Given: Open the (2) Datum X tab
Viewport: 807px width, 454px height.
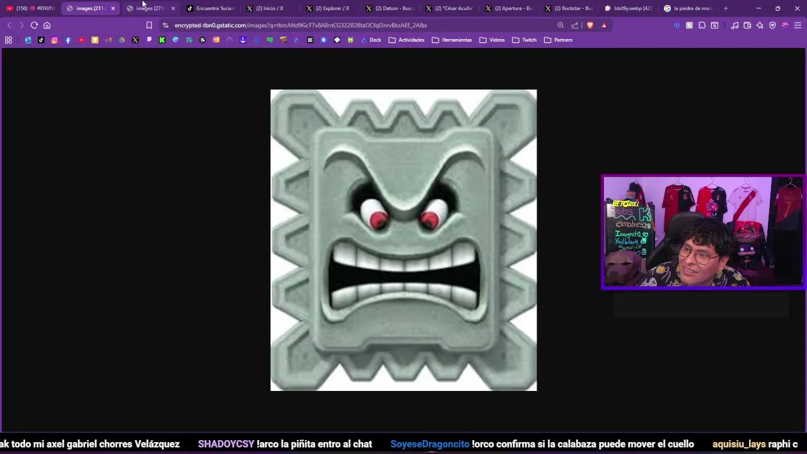Looking at the screenshot, I should click(x=390, y=8).
